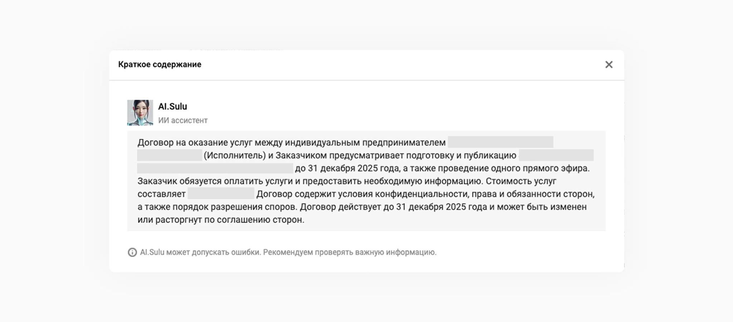Click the word (Исполнитель) in the summary
The height and width of the screenshot is (322, 733).
234,155
